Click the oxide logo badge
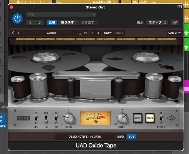189x154 pixels. [23, 118]
